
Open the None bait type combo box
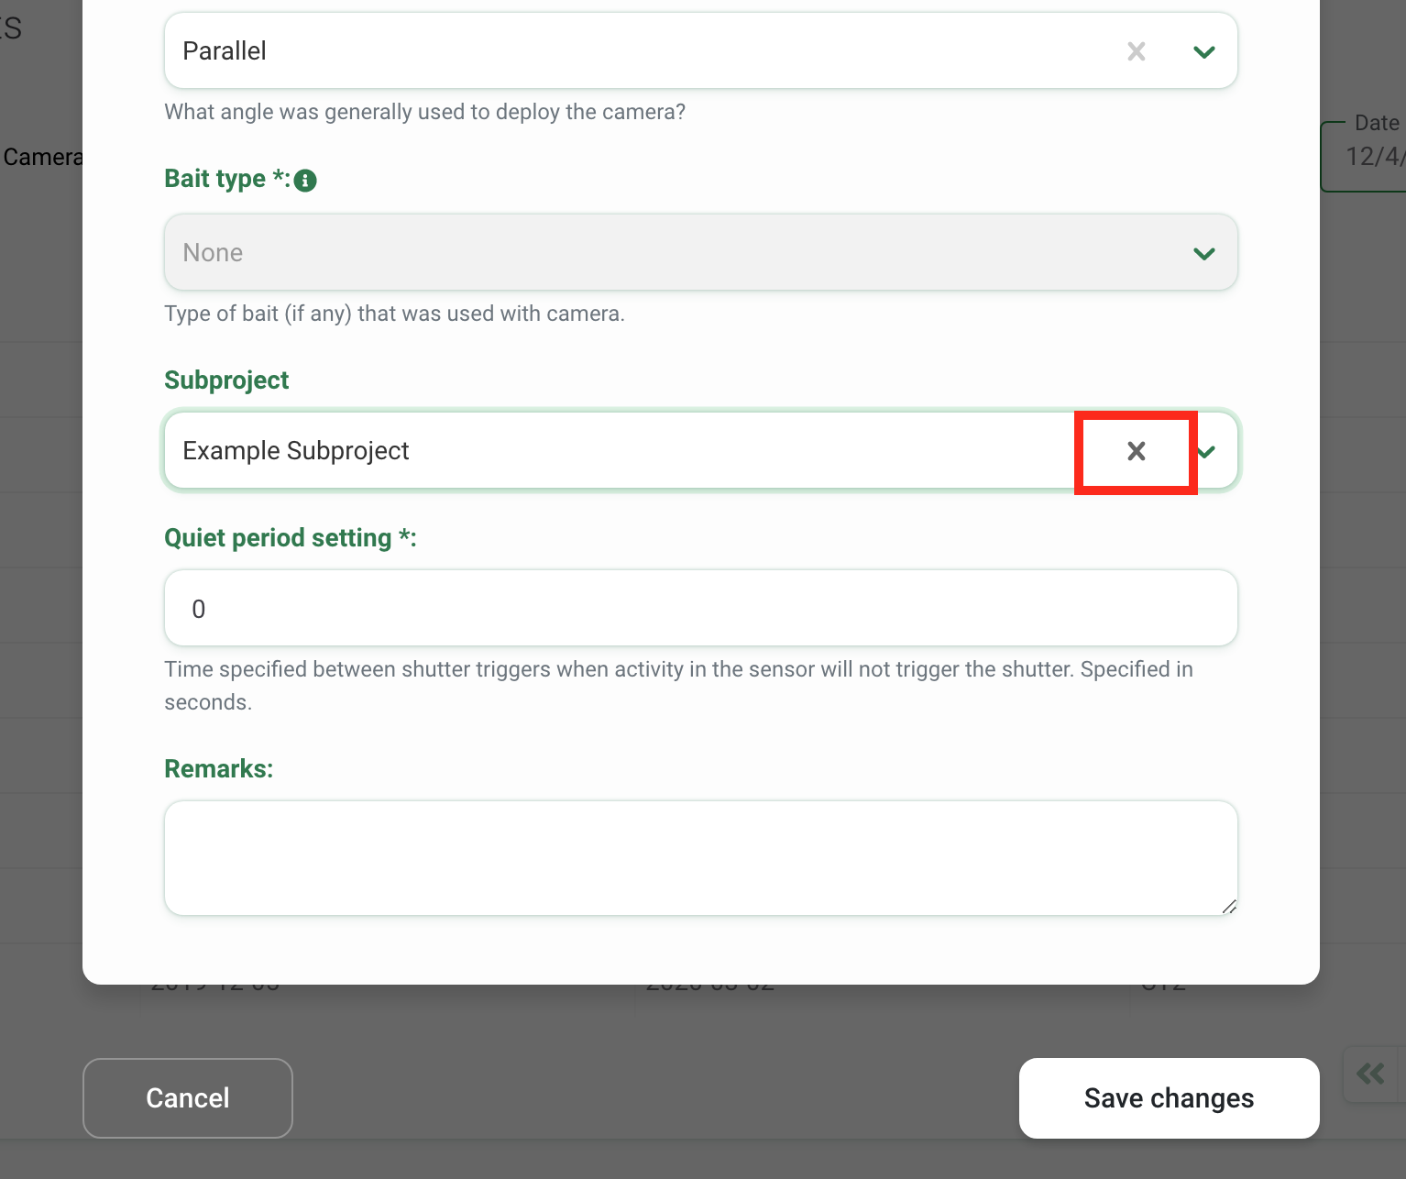[x=701, y=252]
